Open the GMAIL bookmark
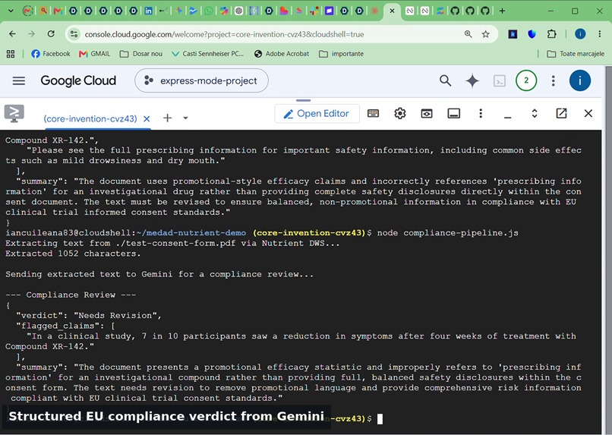612x435 pixels. (x=94, y=54)
